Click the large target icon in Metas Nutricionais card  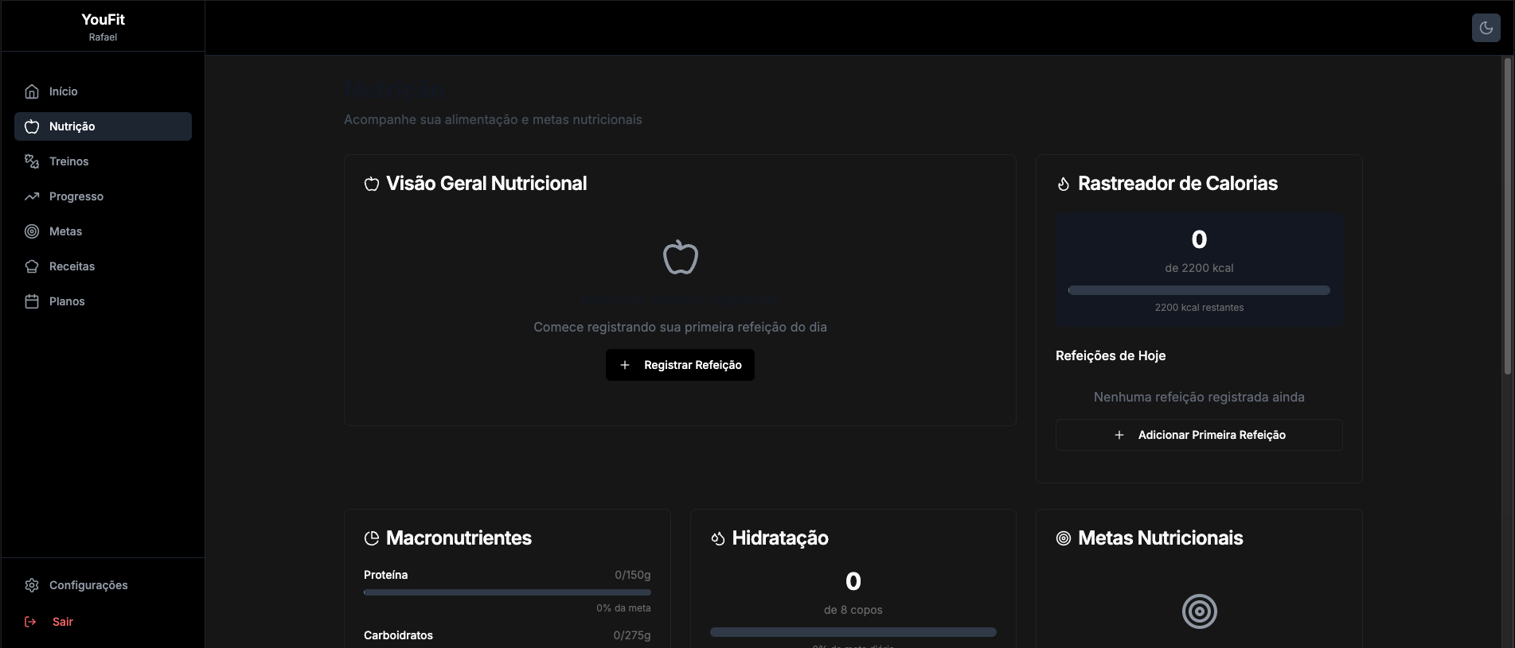click(1200, 611)
